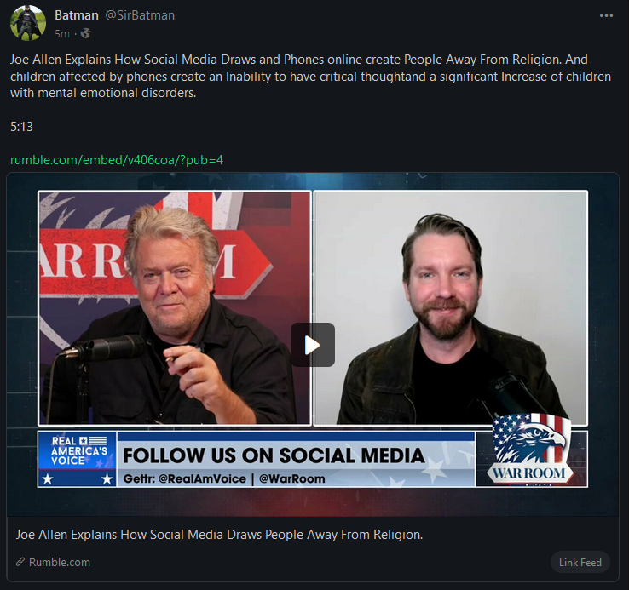Click the chain link icon beside Rumble.com

coord(20,562)
